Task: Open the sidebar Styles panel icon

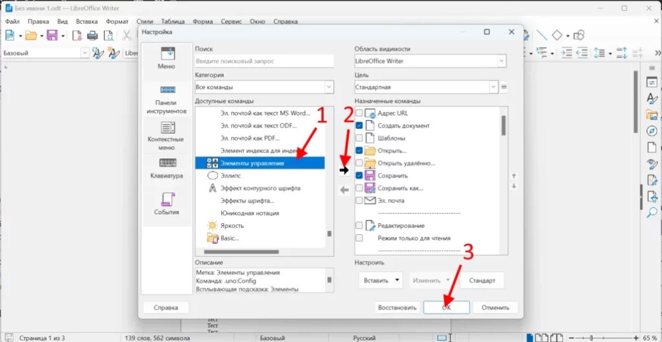Action: pos(652,98)
